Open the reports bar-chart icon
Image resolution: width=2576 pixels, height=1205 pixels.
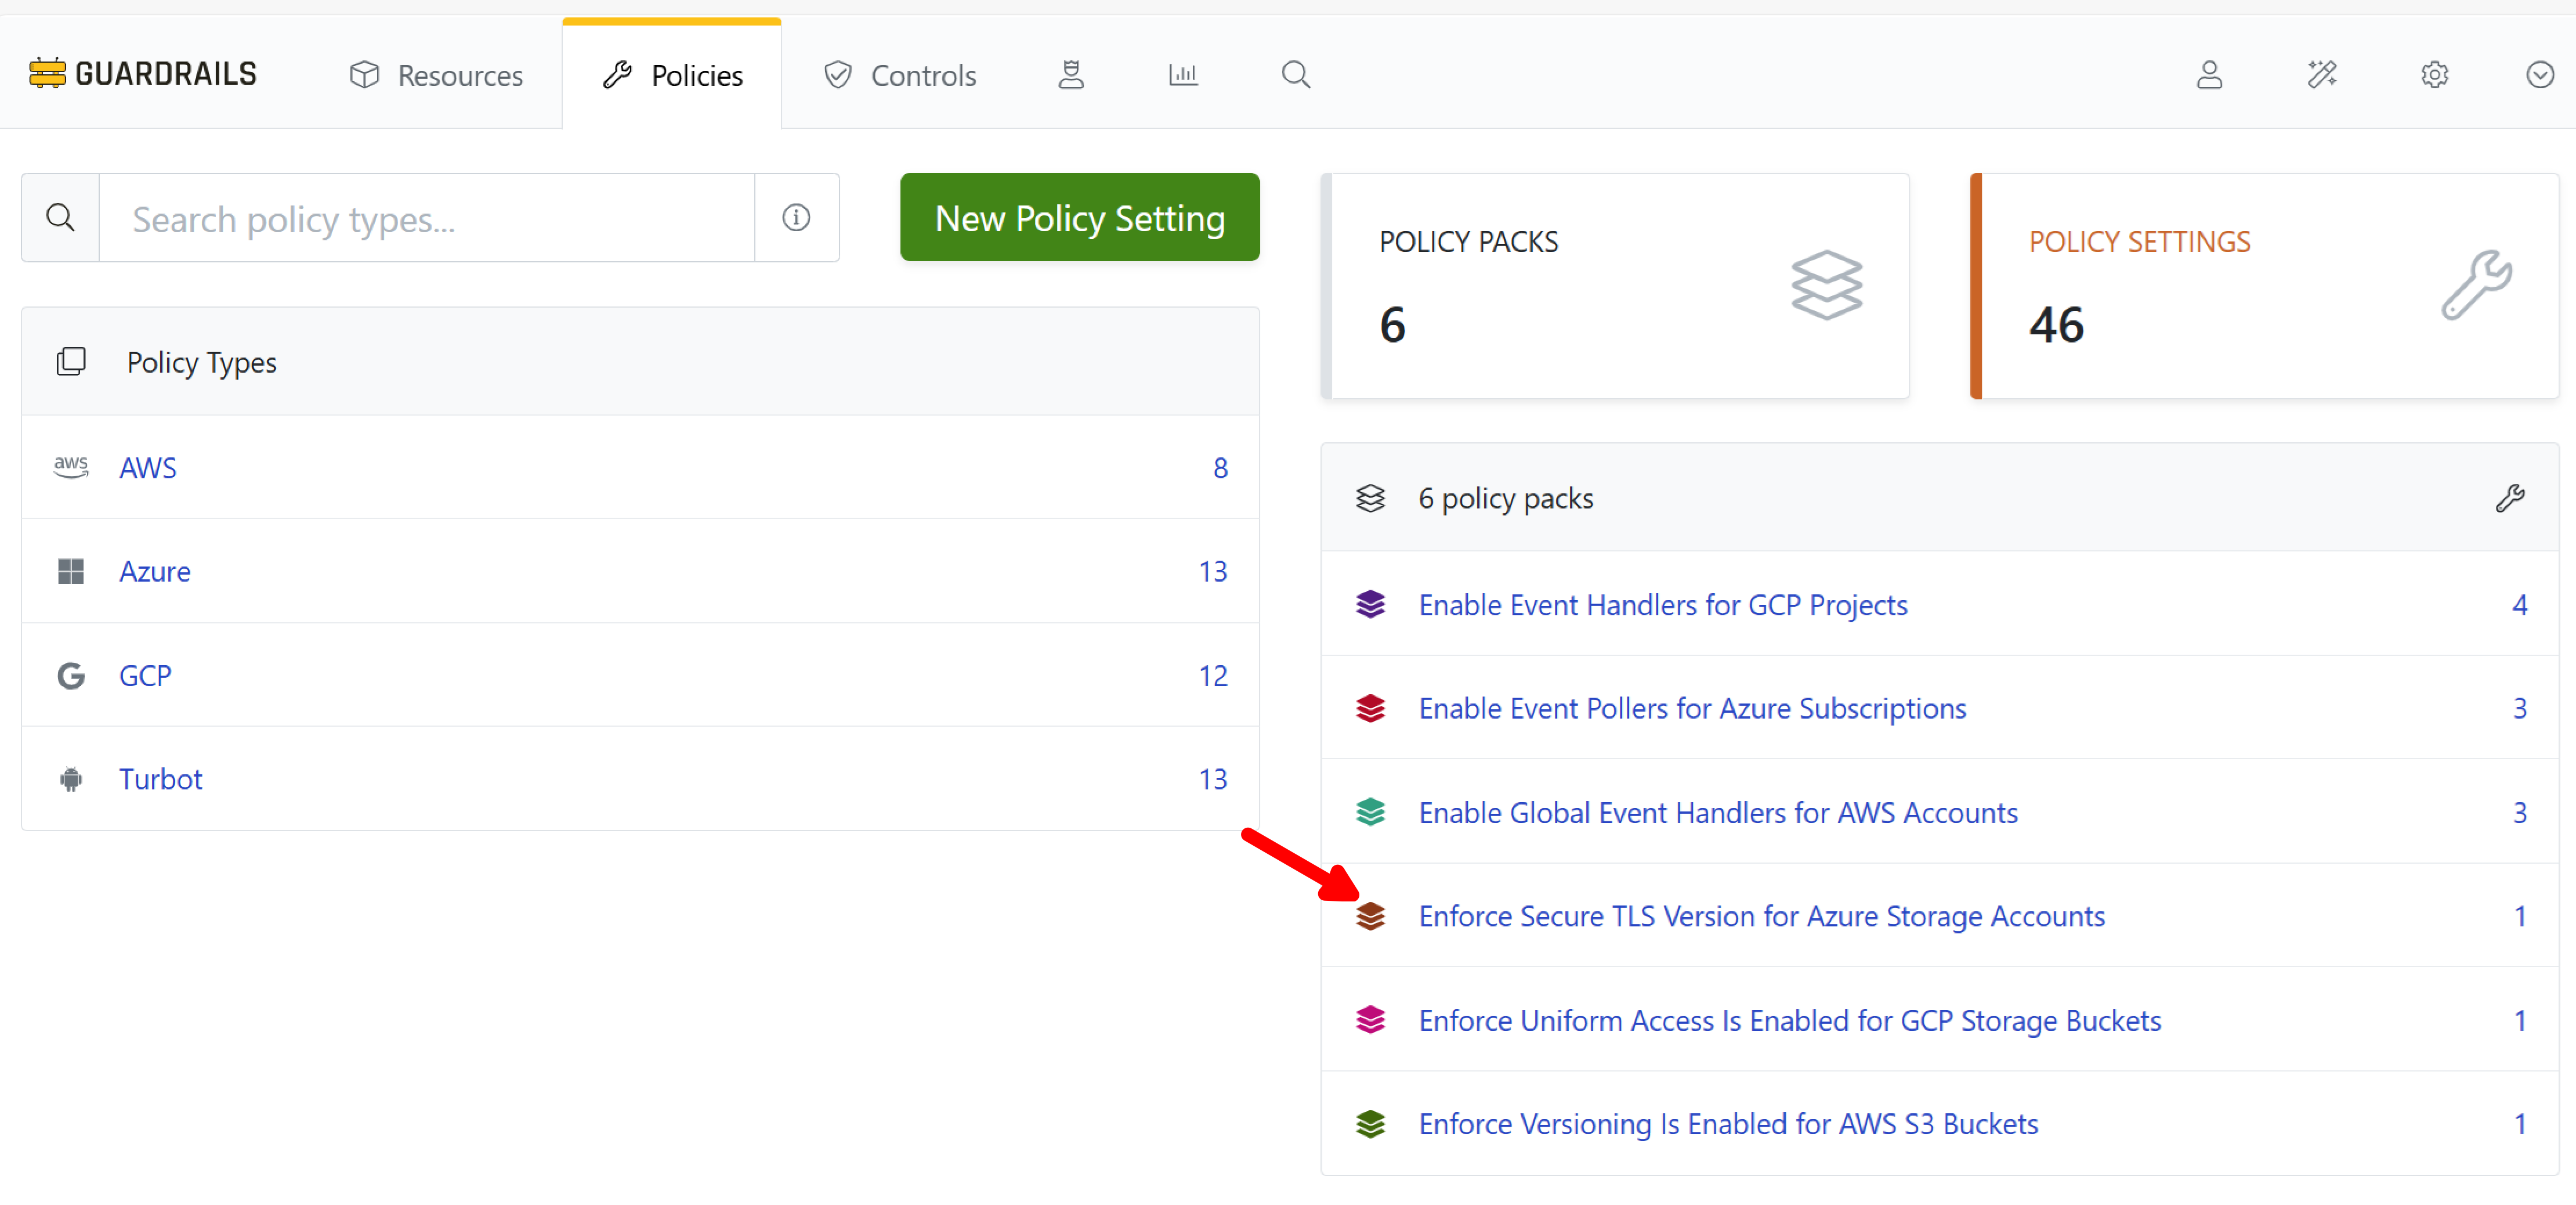1183,73
